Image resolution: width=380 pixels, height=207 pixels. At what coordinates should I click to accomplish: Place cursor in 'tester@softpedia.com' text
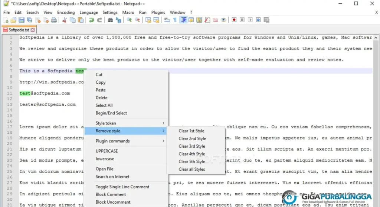pos(47,104)
